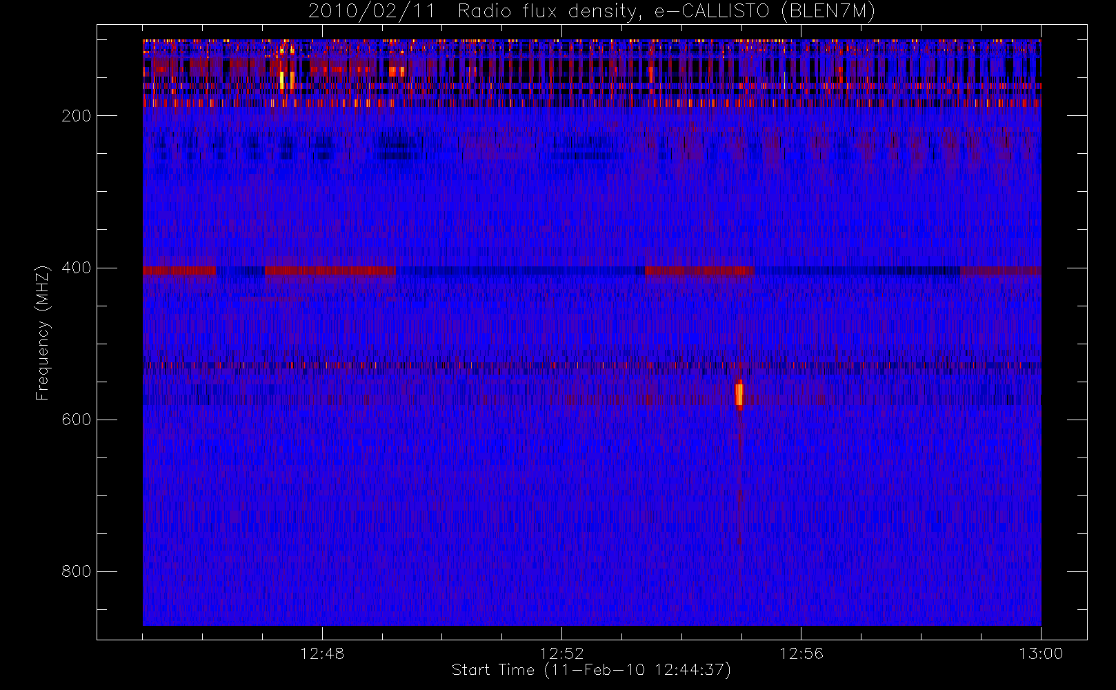Click the 'Frequency (MHZ)' axis label
1116x690 pixels.
43,333
